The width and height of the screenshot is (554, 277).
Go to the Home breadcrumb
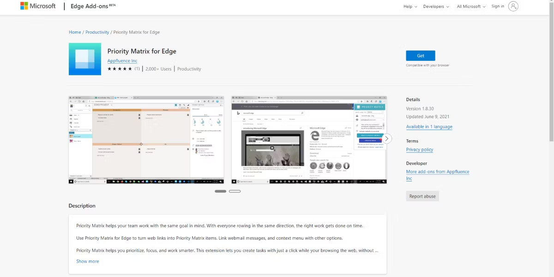coord(75,32)
